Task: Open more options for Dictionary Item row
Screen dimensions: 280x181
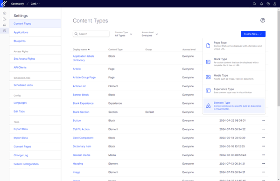Action: point(264,146)
